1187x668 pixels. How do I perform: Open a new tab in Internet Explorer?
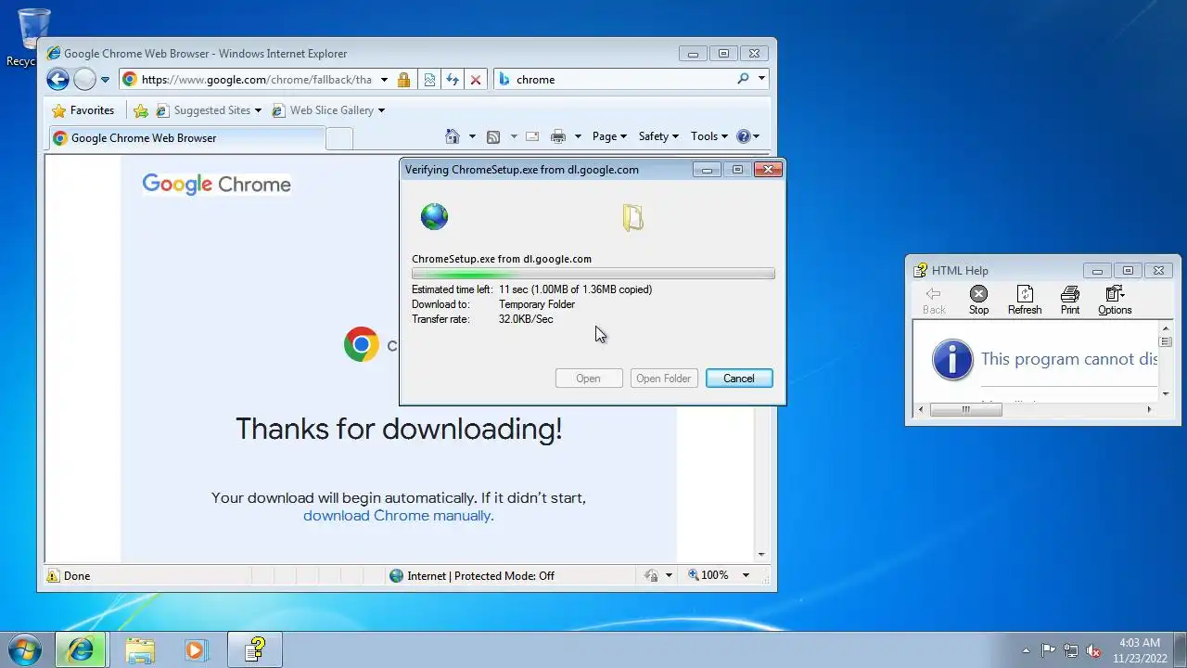click(339, 138)
